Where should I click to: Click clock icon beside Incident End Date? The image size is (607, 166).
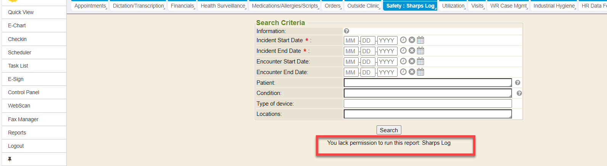pyautogui.click(x=403, y=51)
